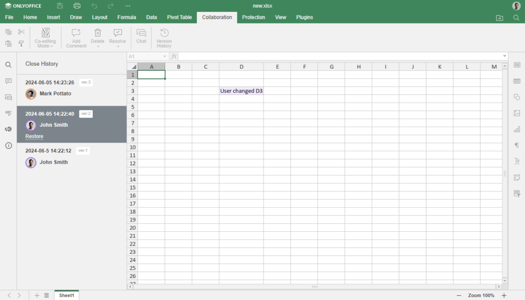The width and height of the screenshot is (525, 300).
Task: Open Table settings in the right sidebar
Action: [517, 81]
